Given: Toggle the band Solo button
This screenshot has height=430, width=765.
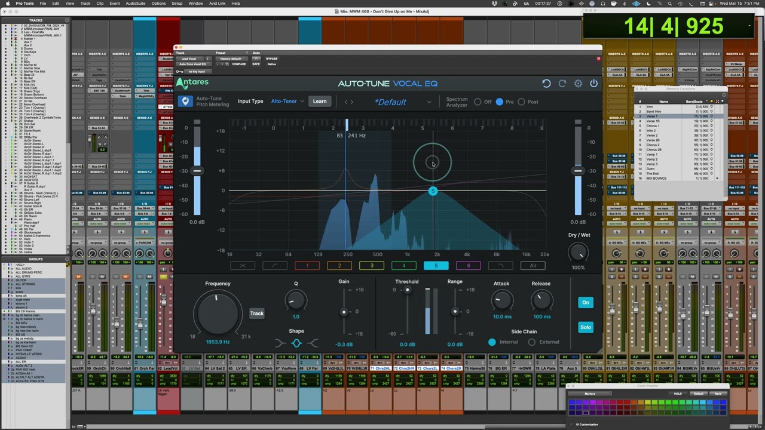Looking at the screenshot, I should coord(586,327).
